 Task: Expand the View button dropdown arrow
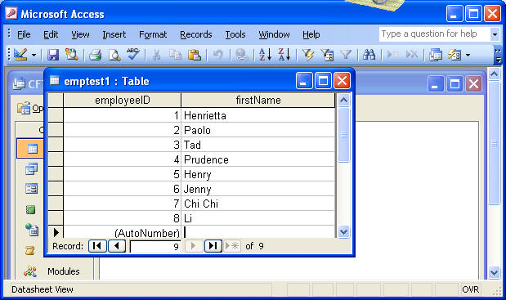point(34,55)
